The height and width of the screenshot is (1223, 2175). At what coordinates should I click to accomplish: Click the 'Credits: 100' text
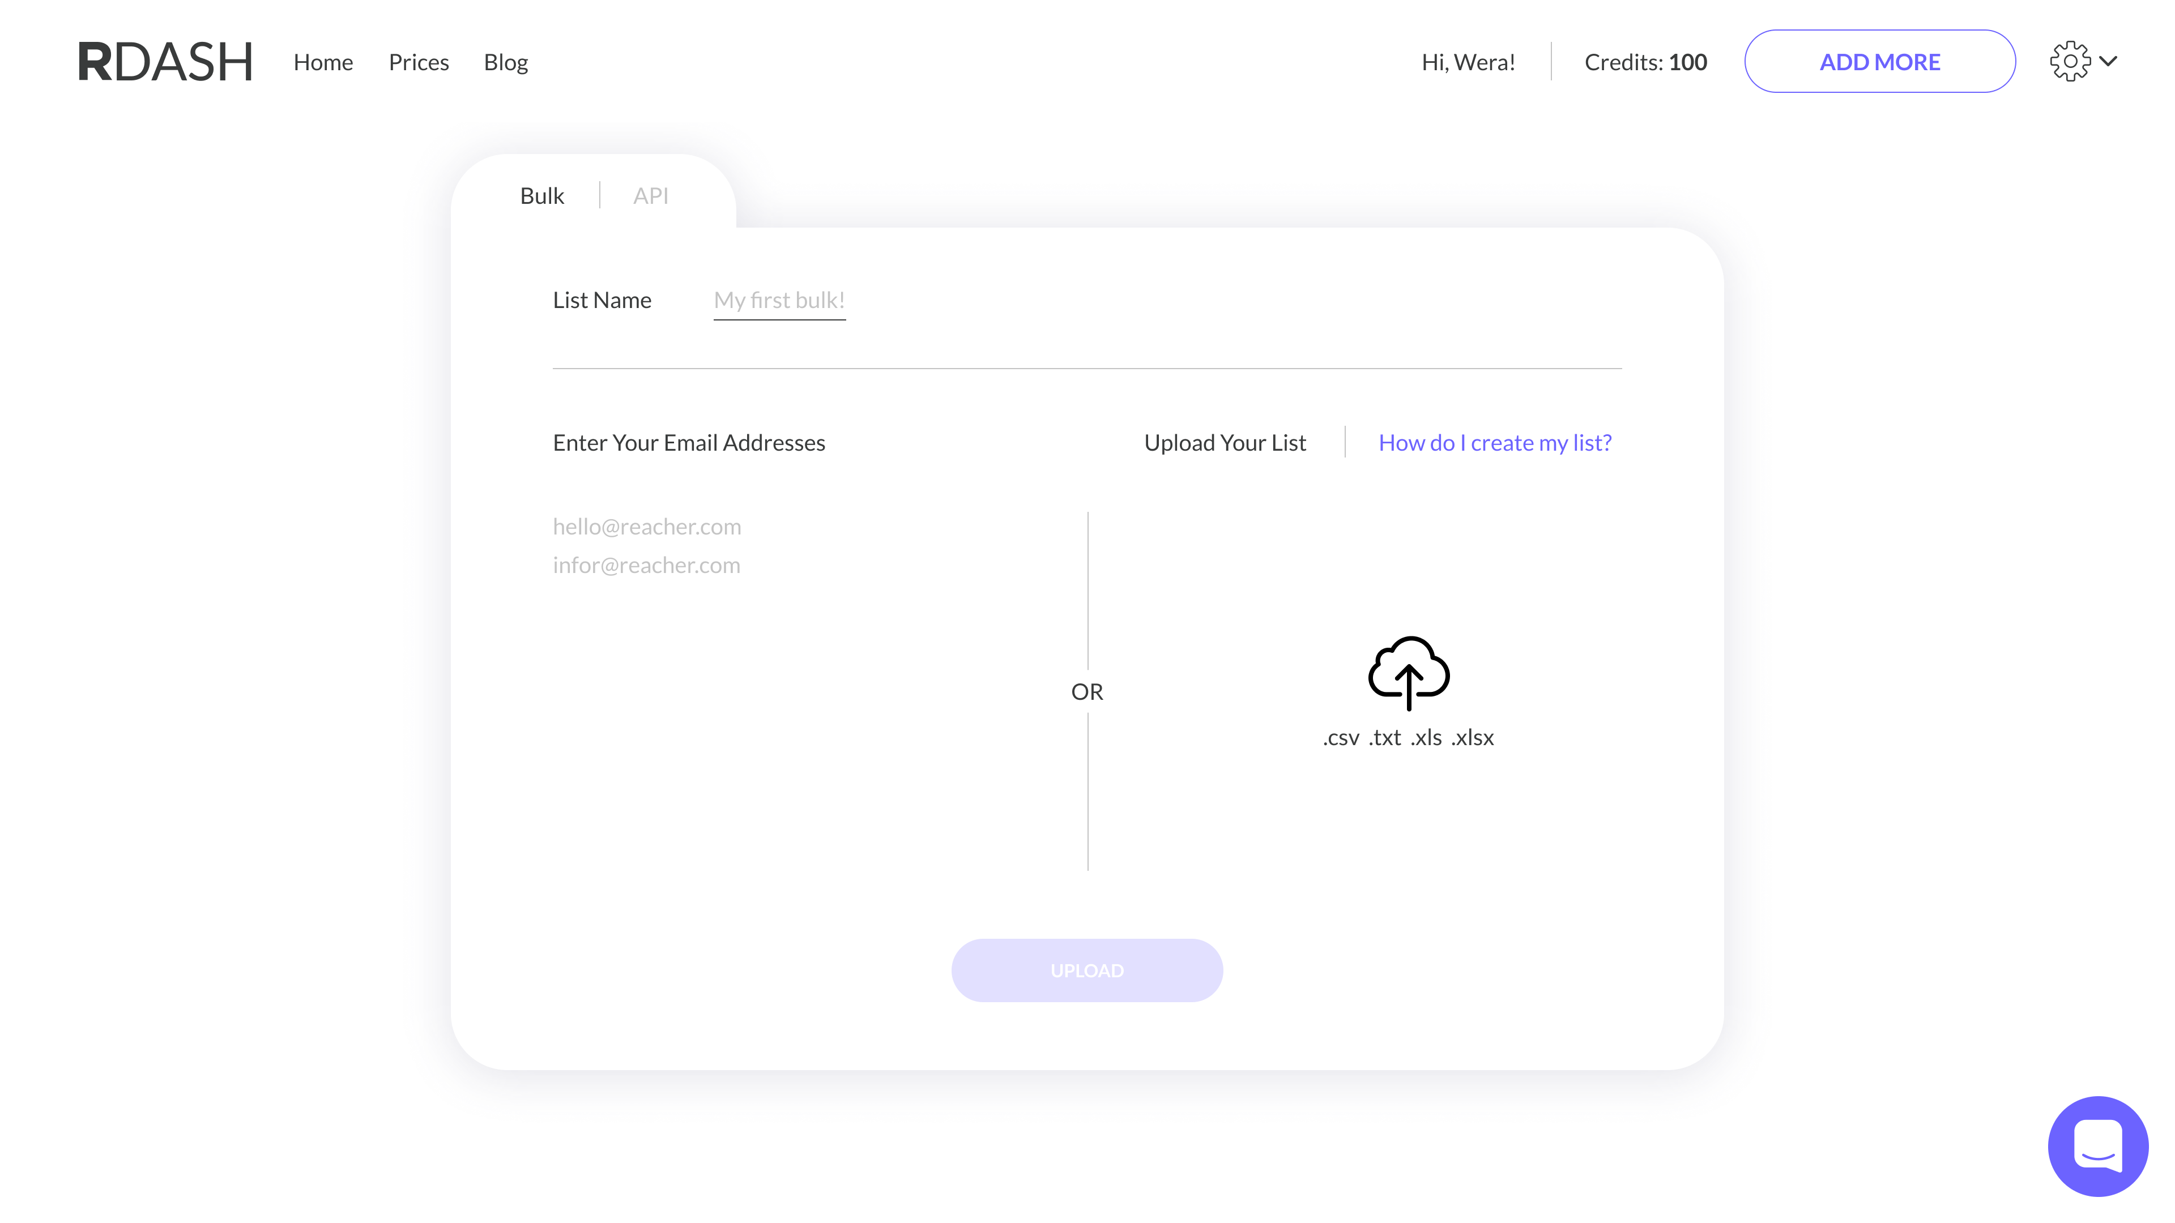point(1645,62)
